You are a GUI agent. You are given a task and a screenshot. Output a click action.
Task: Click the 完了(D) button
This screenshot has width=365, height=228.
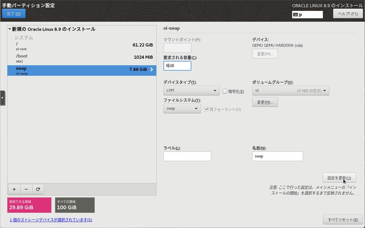pyautogui.click(x=14, y=14)
